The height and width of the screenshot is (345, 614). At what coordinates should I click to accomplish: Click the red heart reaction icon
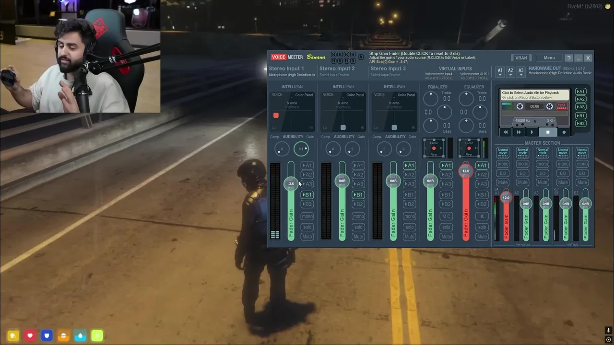point(30,336)
